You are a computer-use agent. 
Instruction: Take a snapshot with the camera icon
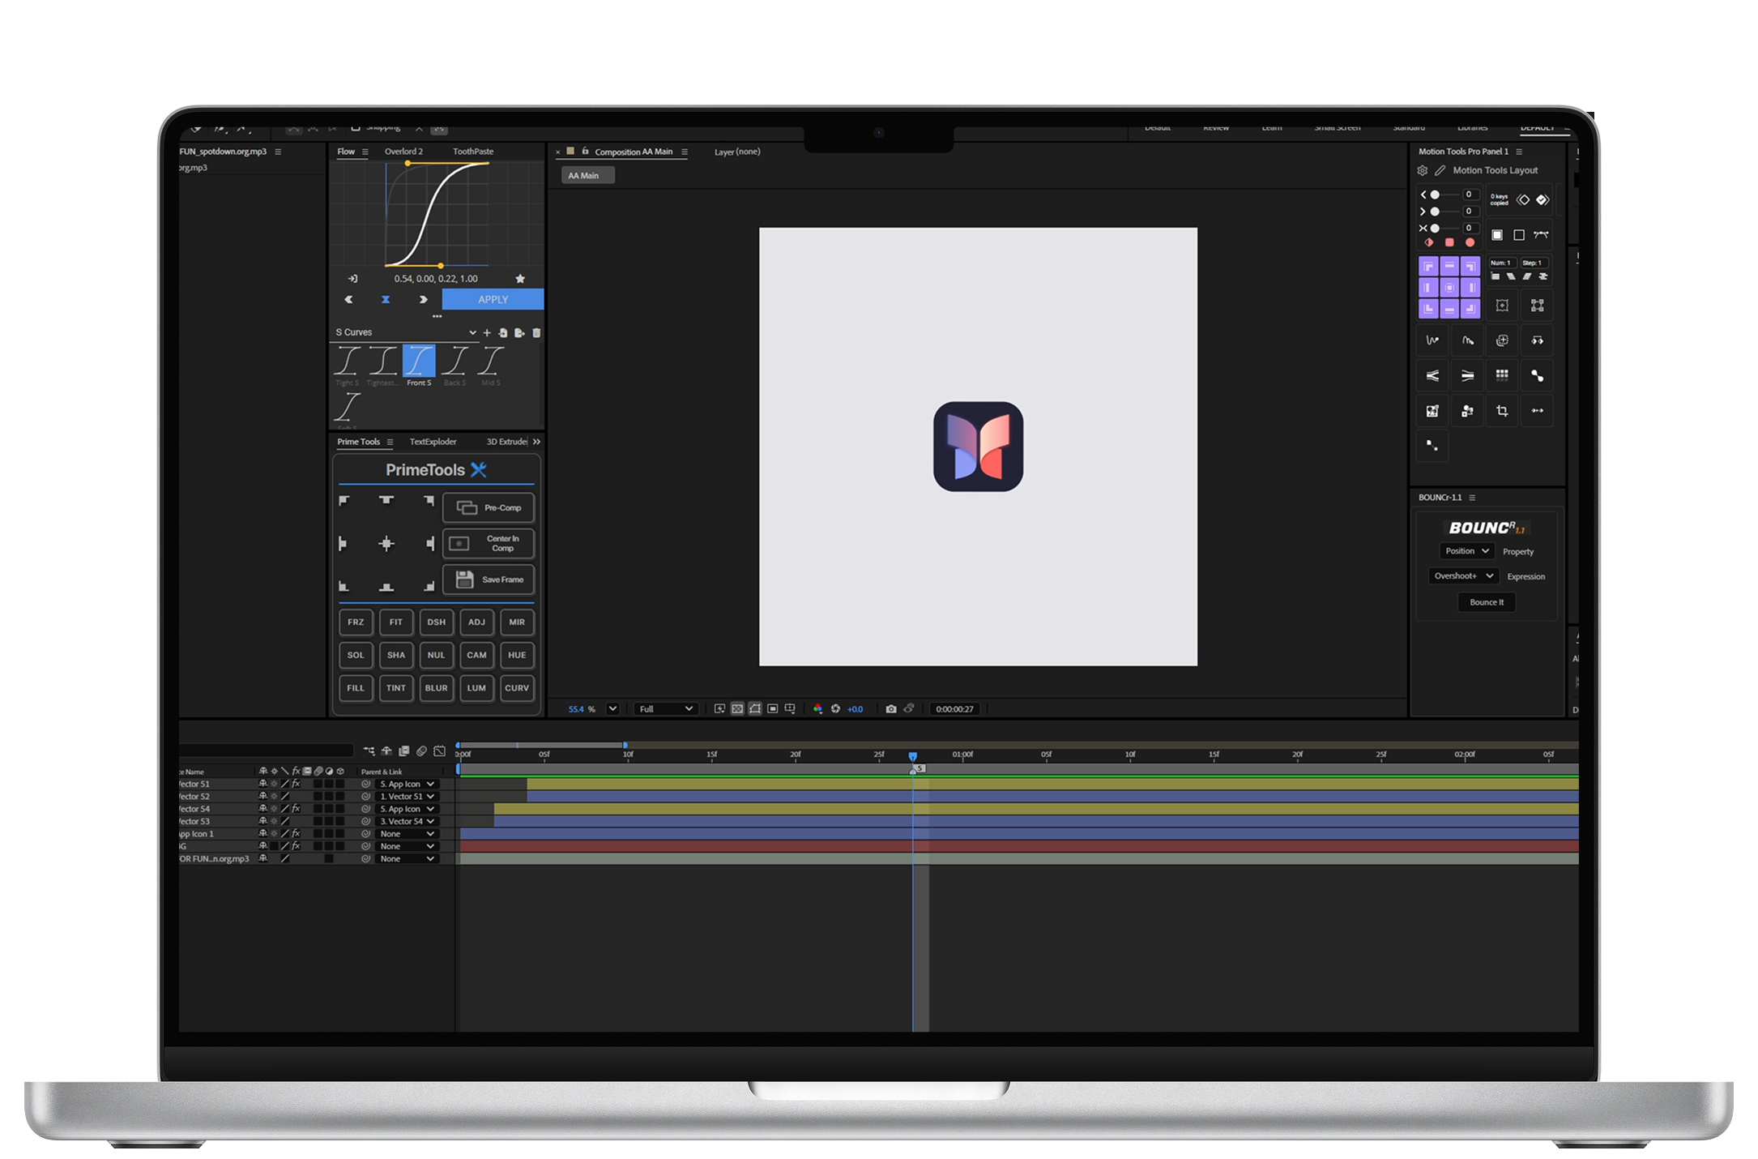[891, 708]
